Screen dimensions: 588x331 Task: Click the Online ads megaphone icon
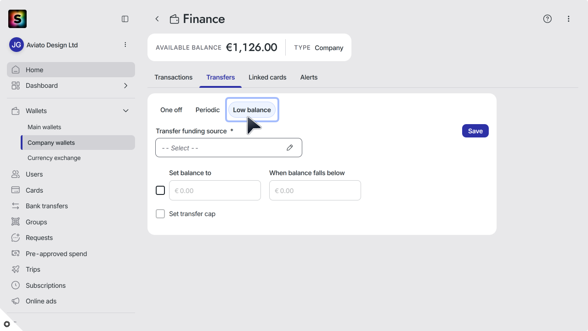coord(16,301)
